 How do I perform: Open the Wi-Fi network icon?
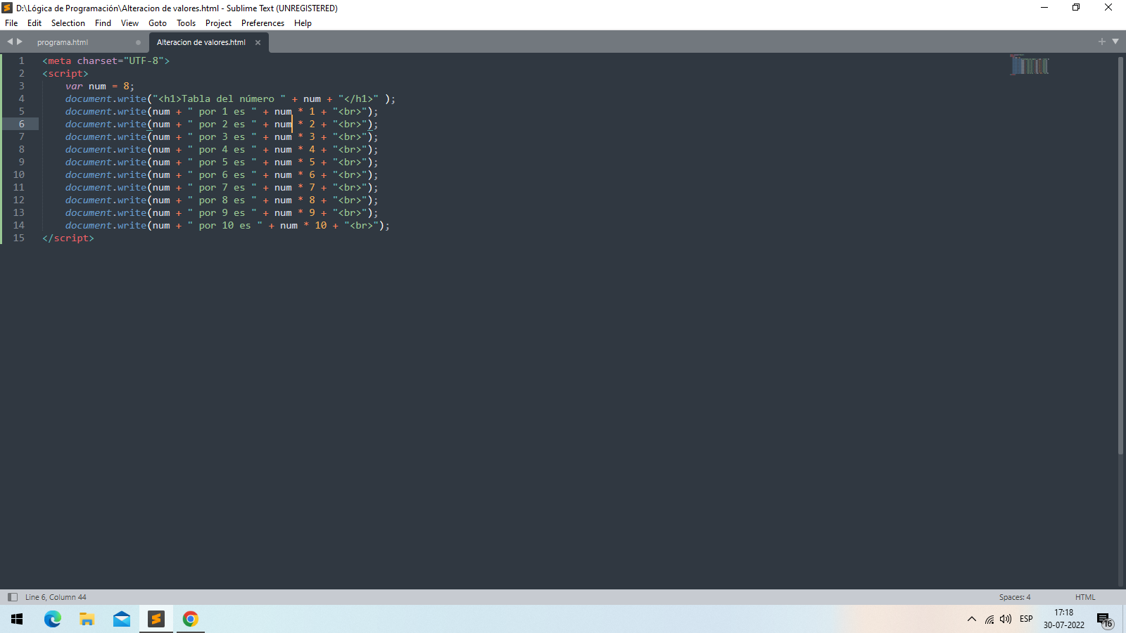[x=989, y=619]
